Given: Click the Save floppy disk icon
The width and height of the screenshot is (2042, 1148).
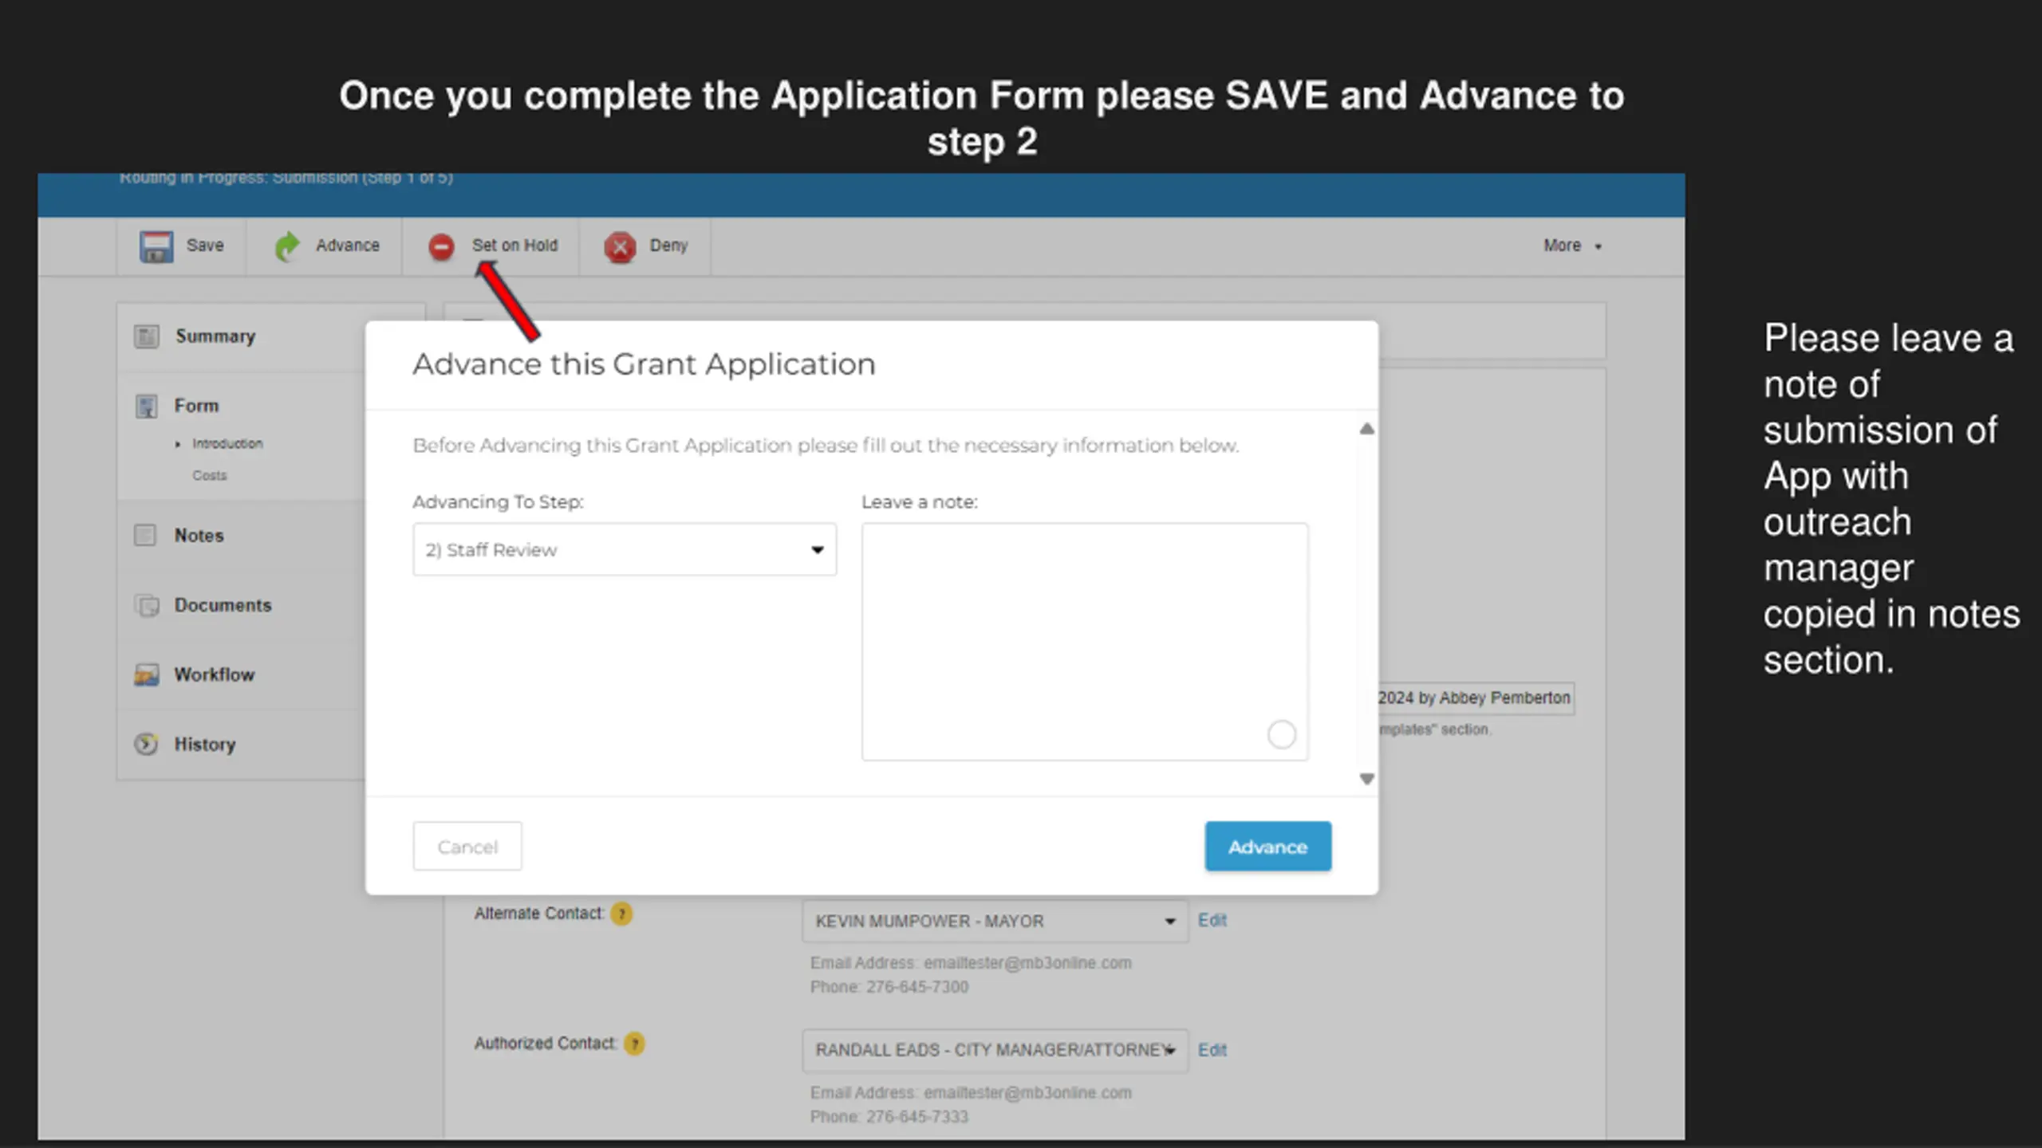Looking at the screenshot, I should click(x=156, y=246).
